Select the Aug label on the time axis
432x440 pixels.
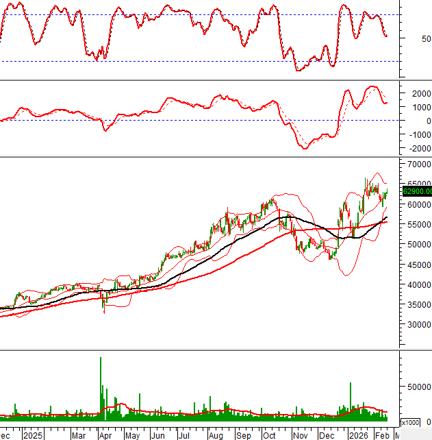coord(216,435)
